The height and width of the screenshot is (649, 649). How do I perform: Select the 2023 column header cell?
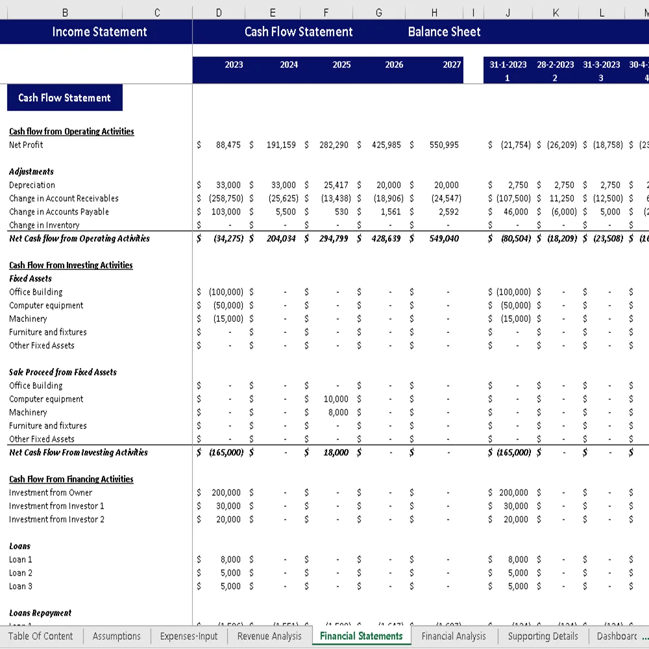click(x=234, y=64)
